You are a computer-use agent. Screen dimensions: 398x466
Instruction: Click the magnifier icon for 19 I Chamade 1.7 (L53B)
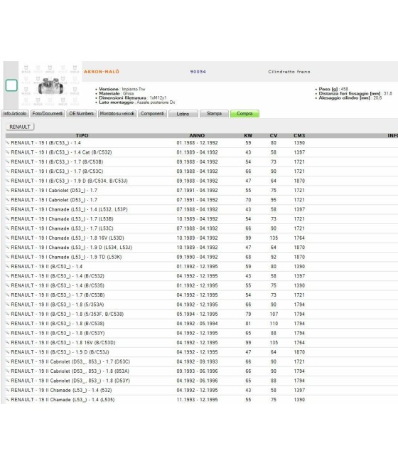click(x=8, y=218)
